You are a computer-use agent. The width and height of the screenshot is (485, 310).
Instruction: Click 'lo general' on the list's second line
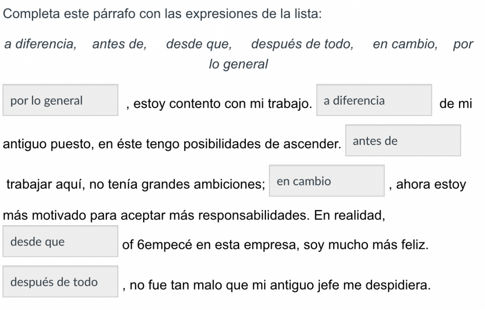238,64
